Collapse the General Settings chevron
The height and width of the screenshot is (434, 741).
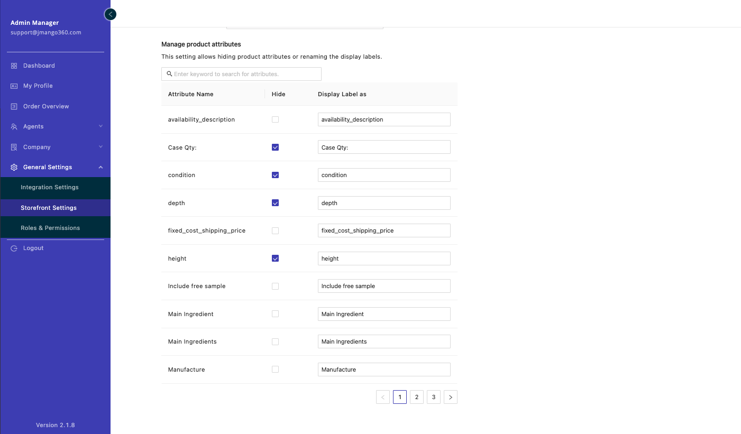[100, 167]
